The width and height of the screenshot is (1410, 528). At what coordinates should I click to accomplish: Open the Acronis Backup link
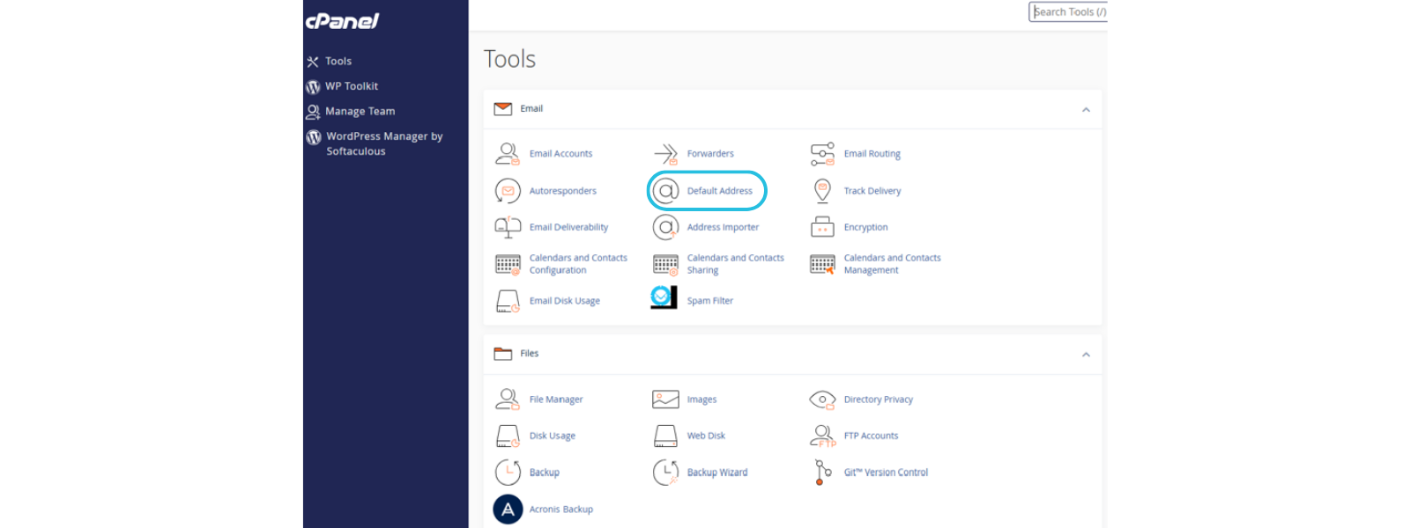[561, 510]
